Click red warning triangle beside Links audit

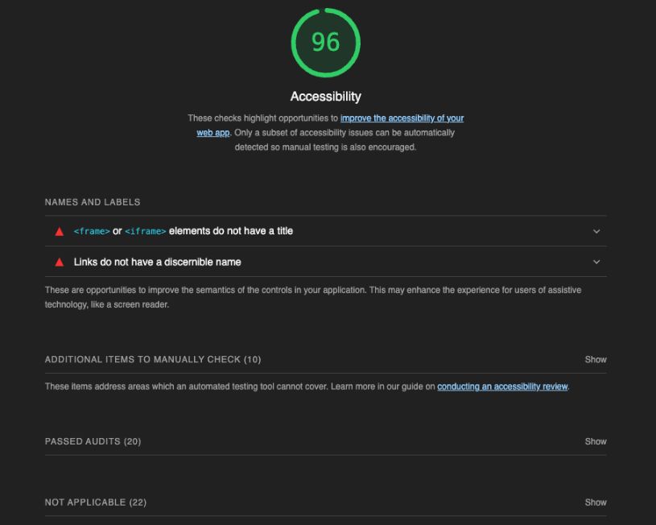point(59,262)
